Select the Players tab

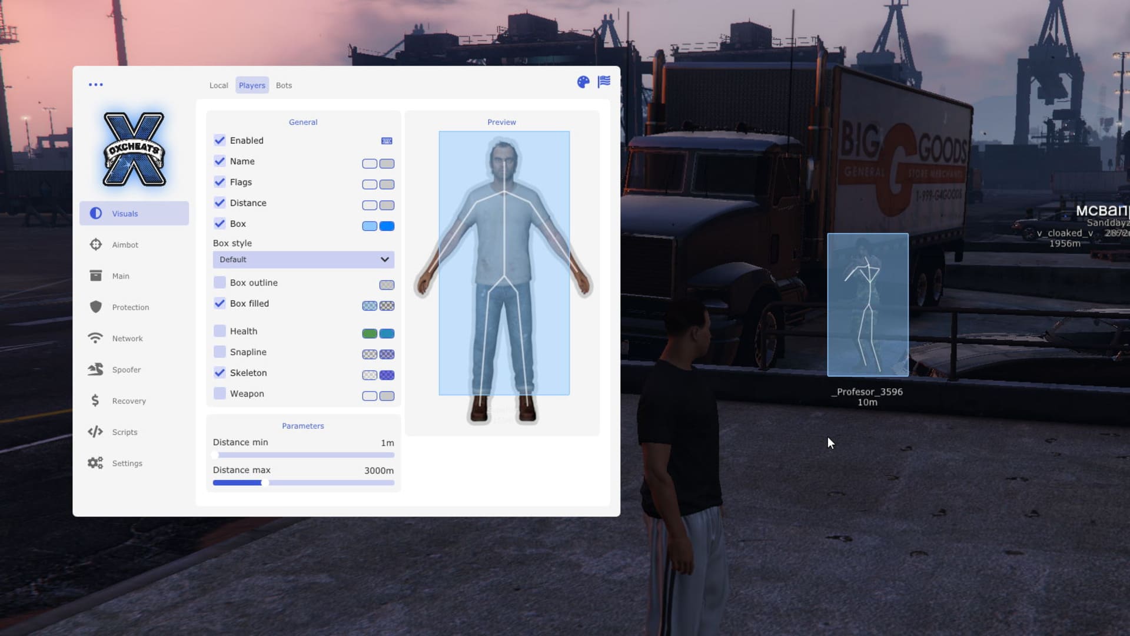(252, 85)
